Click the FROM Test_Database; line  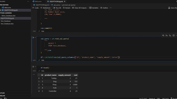click(57, 46)
